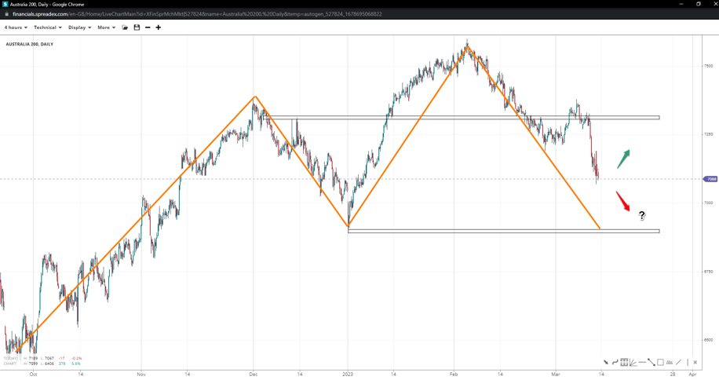Close the drawing tools bar

coord(695,363)
